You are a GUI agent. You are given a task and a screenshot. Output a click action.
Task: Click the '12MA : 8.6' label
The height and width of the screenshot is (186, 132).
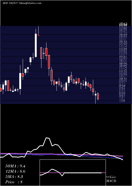(x=15, y=171)
